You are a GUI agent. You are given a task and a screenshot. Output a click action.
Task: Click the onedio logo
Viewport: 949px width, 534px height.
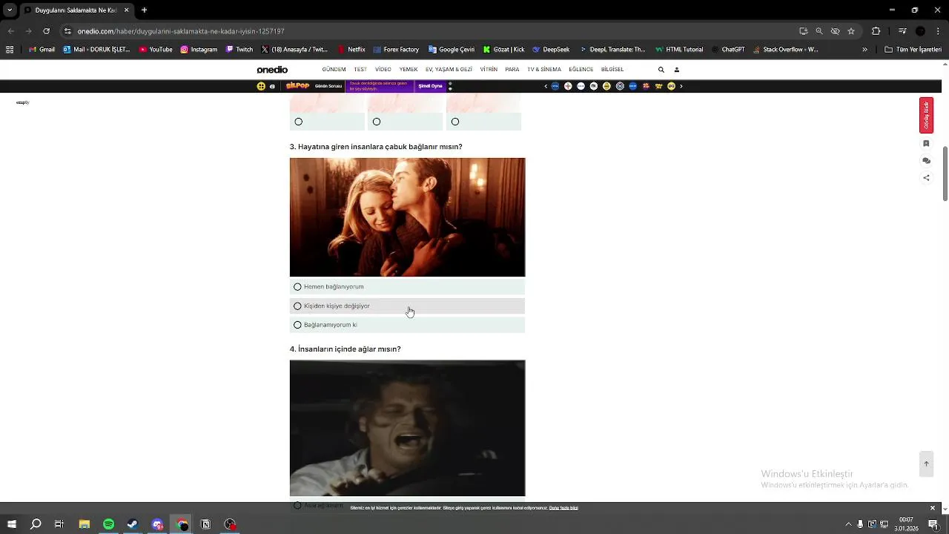pos(272,70)
